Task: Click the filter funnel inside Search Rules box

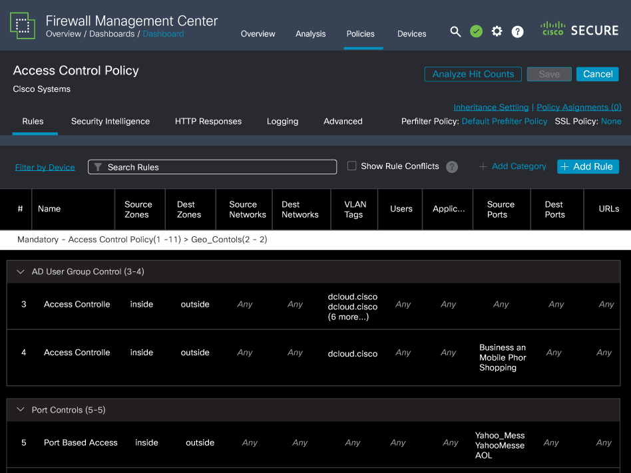Action: pyautogui.click(x=98, y=166)
